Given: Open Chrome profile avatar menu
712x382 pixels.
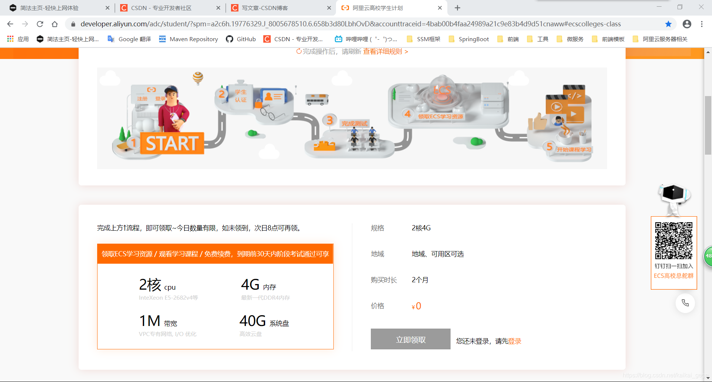Looking at the screenshot, I should coord(687,24).
